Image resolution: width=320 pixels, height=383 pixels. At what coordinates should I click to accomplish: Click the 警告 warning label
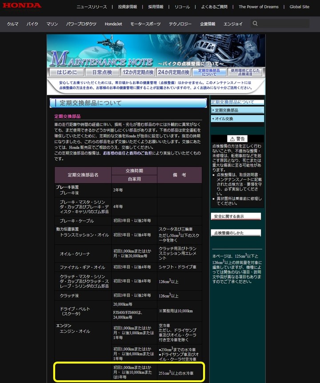(237, 139)
